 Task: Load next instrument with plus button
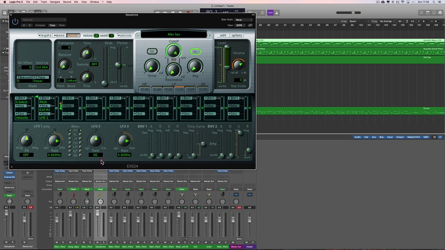[x=210, y=35]
